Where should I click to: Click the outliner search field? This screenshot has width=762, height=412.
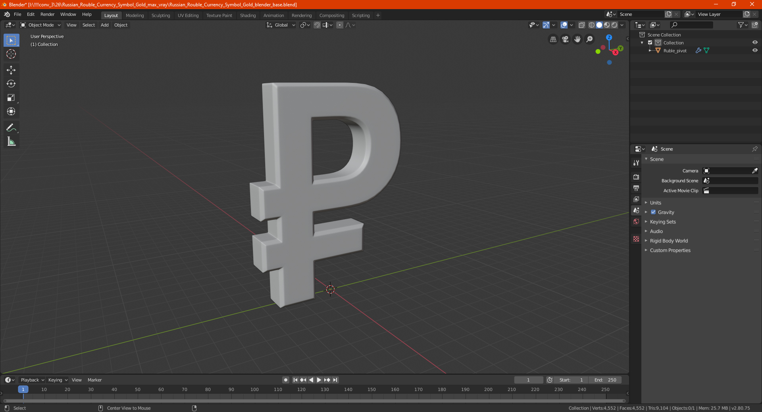coord(691,25)
